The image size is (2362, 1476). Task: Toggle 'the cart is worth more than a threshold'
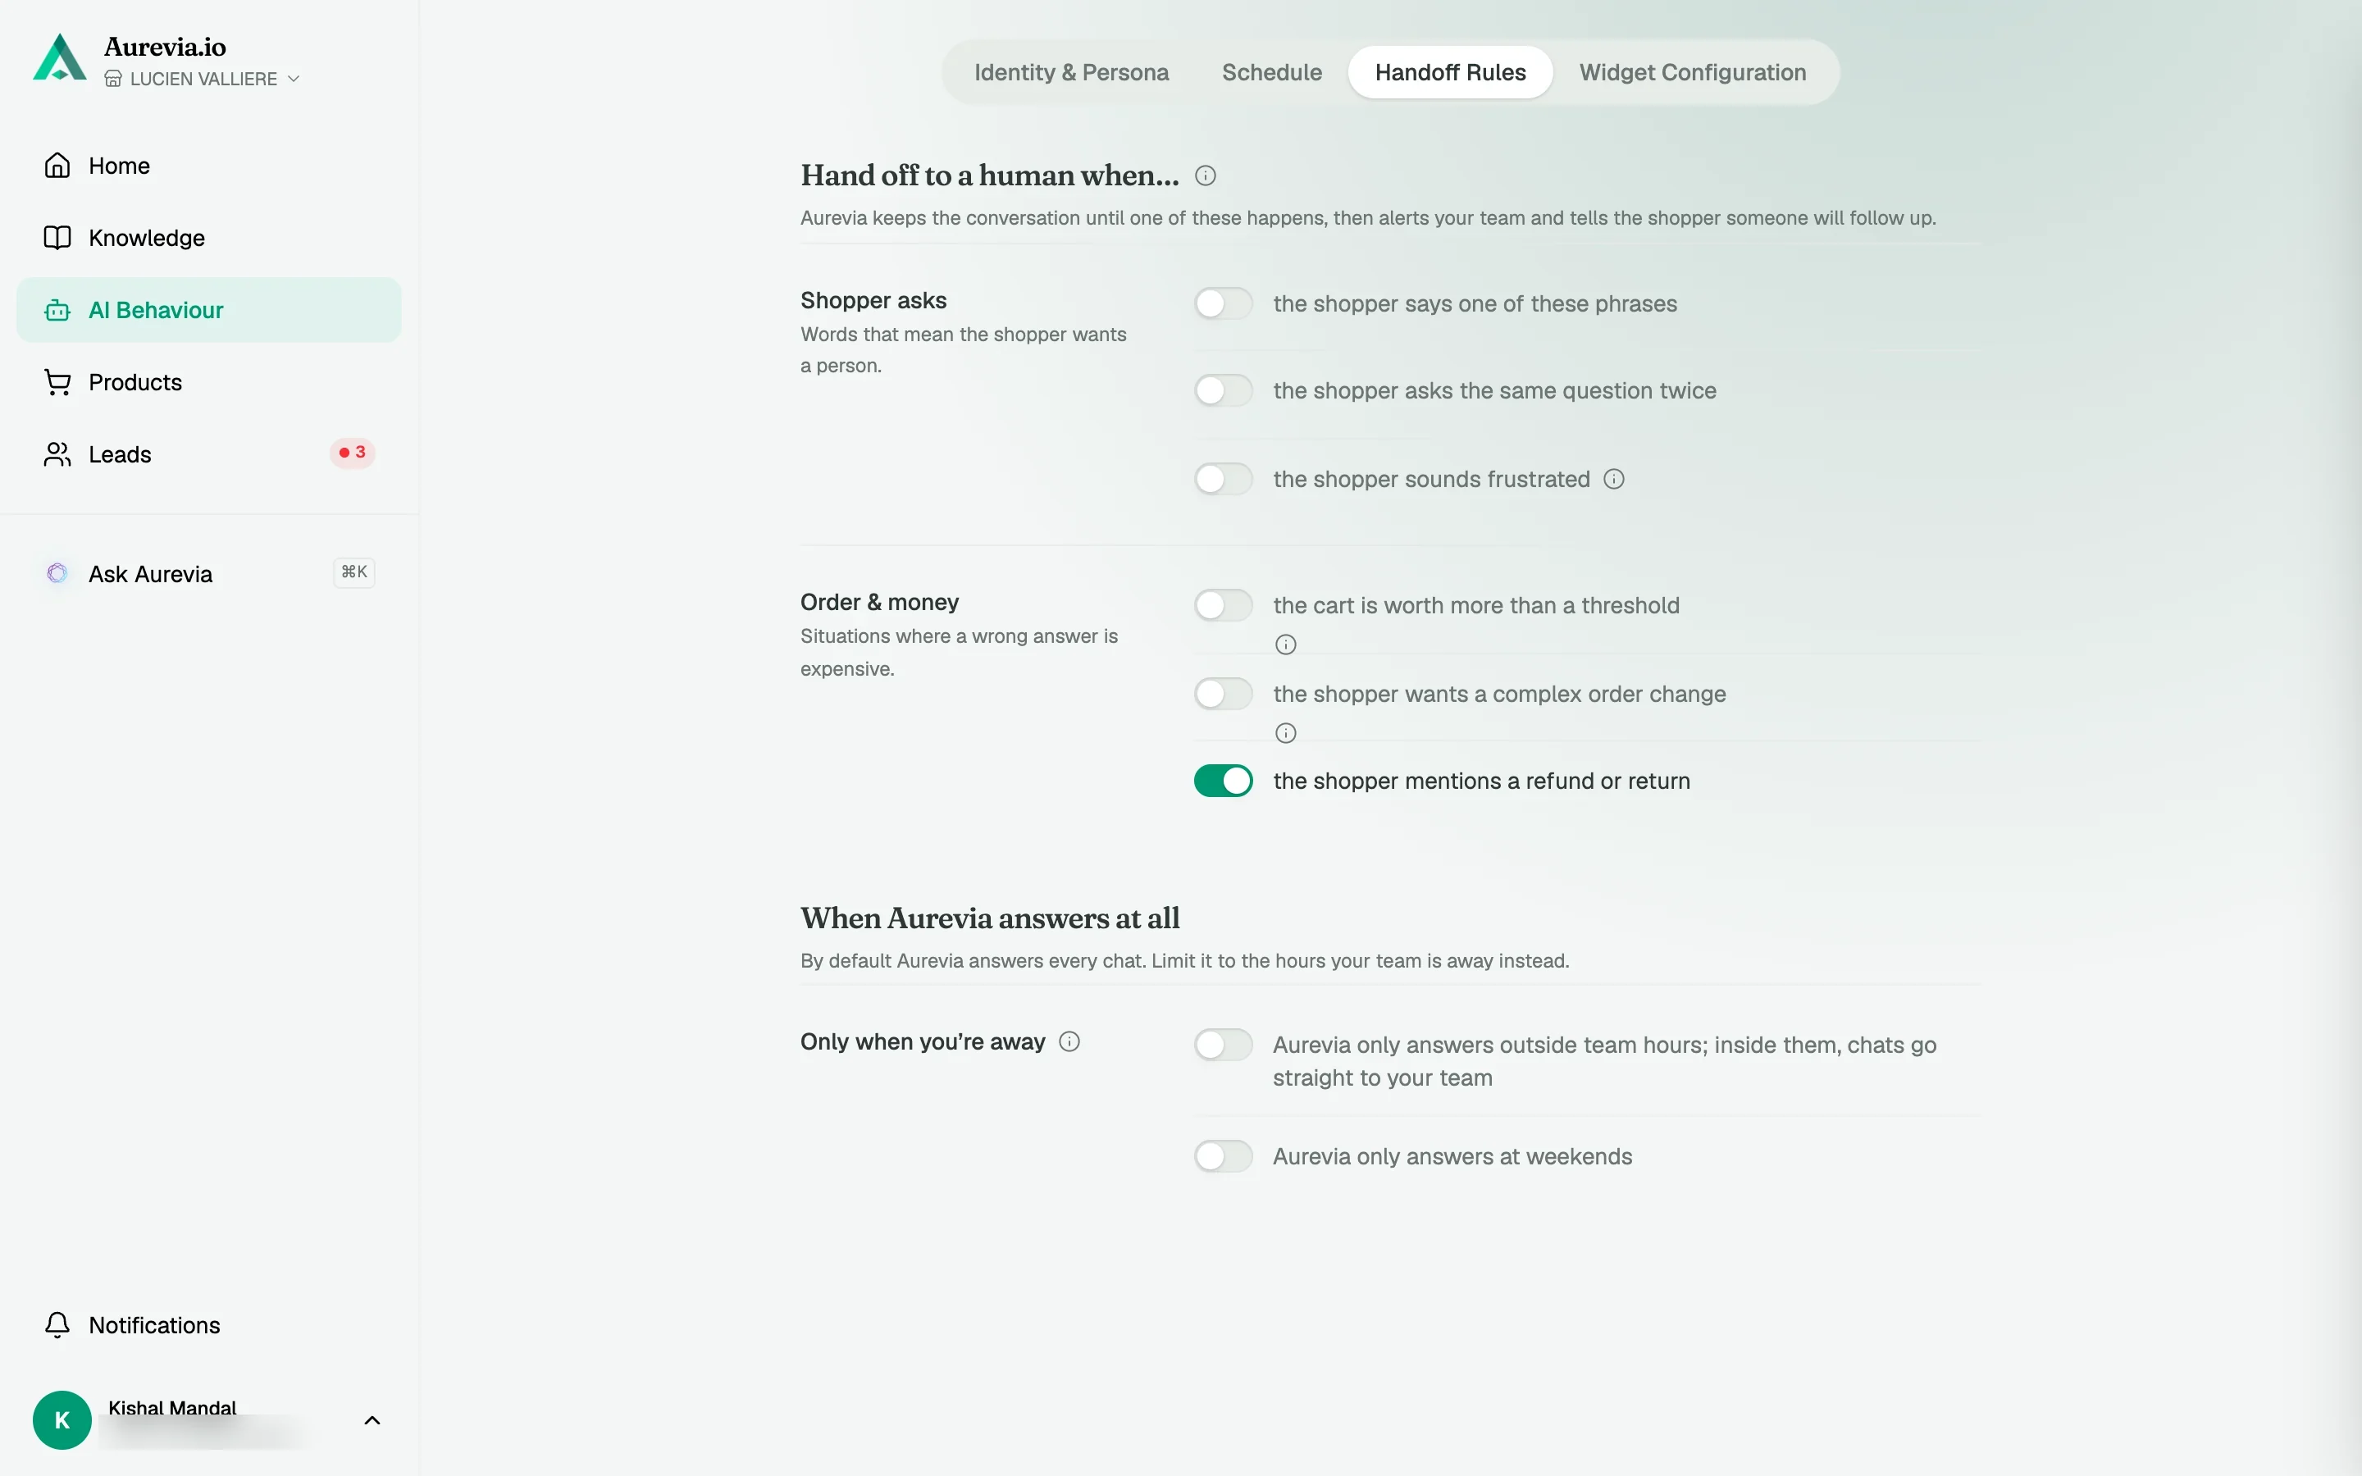1223,605
